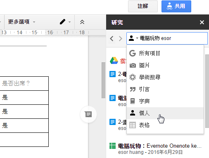Click the green spreadsheet icon of Evernote result

click(x=112, y=146)
